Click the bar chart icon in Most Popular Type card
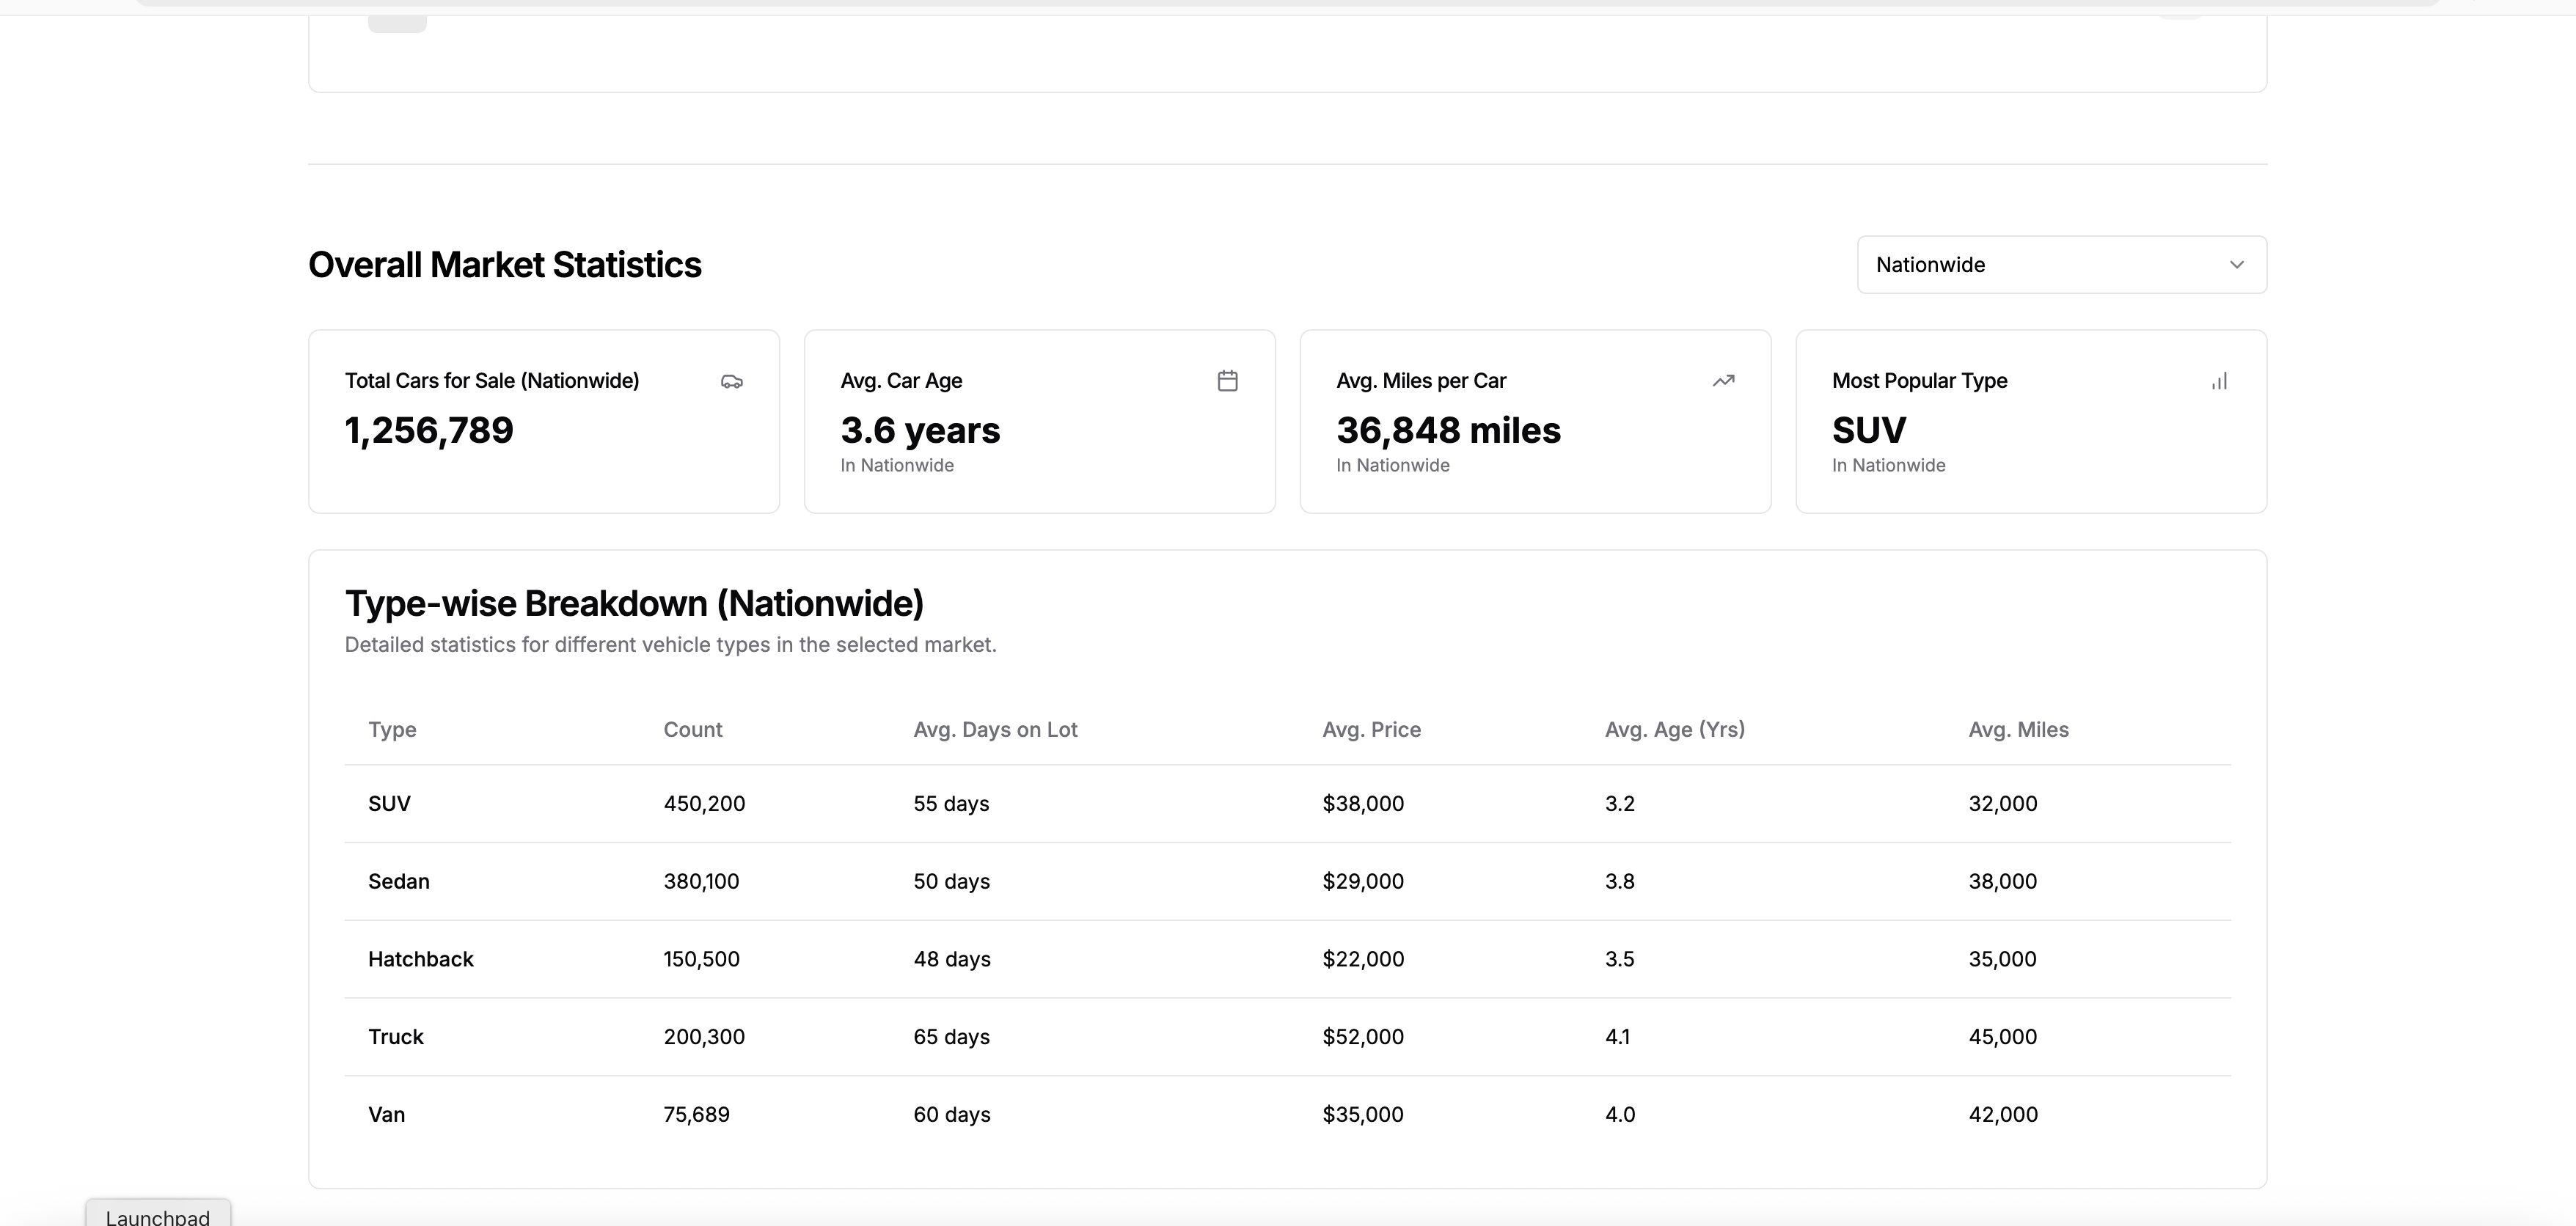 (2219, 381)
